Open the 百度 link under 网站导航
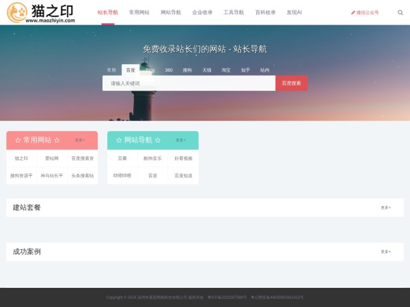Viewport: 410px width, 307px height. click(152, 176)
